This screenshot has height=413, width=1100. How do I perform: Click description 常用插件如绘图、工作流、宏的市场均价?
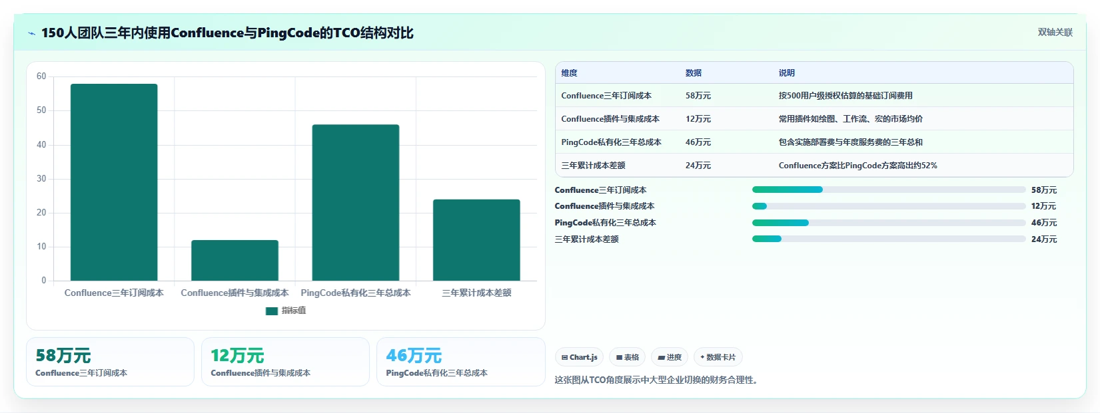pos(851,119)
